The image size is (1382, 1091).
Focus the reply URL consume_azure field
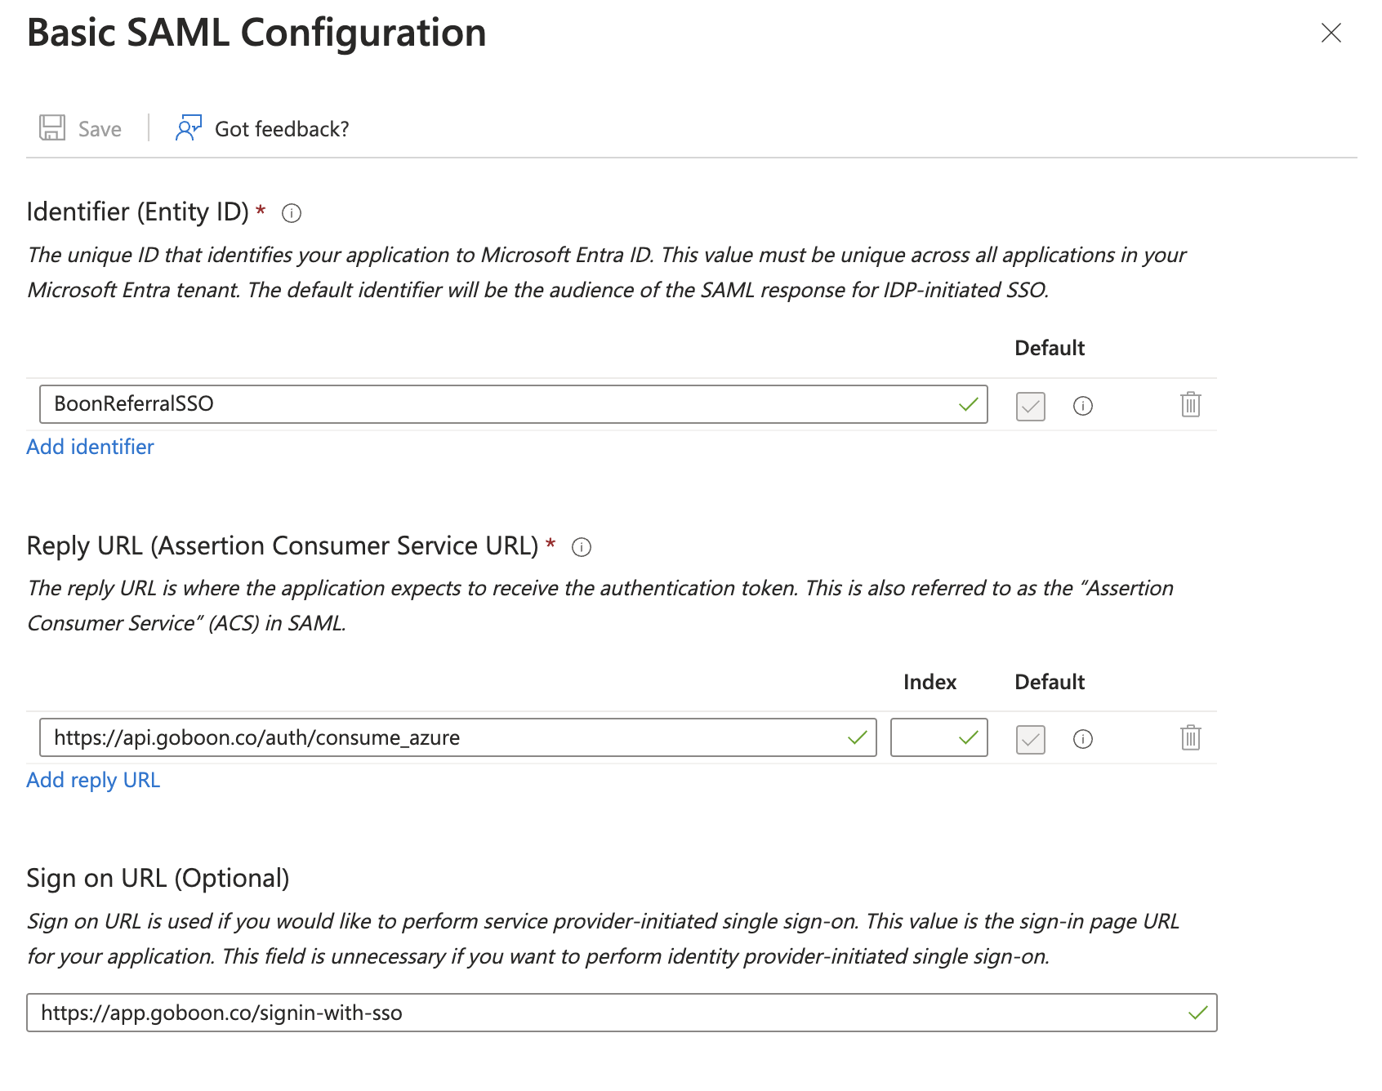tap(441, 737)
